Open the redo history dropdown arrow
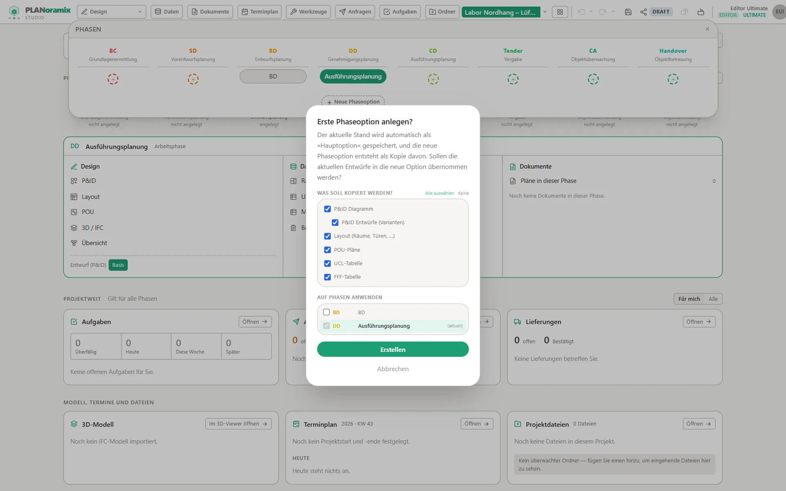Viewport: 786px width, 491px height. point(613,12)
